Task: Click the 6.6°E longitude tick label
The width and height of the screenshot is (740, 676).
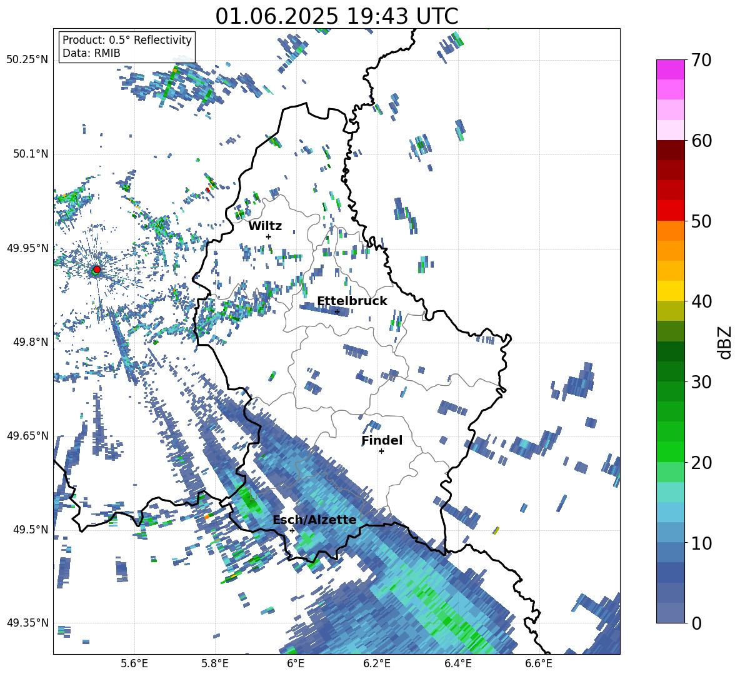Action: pos(539,663)
